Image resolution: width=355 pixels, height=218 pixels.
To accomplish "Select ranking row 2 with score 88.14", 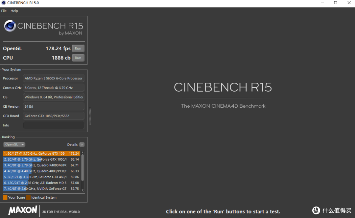I will tap(41, 159).
